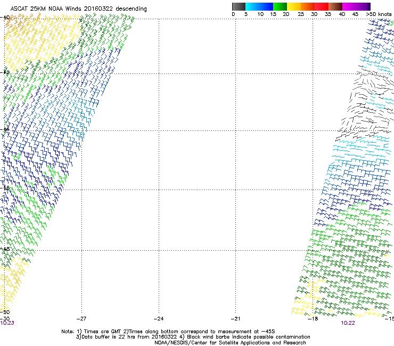Viewport: 394px width, 346px height.
Task: Click the gray 0-5 knots legend segment
Action: [239, 6]
